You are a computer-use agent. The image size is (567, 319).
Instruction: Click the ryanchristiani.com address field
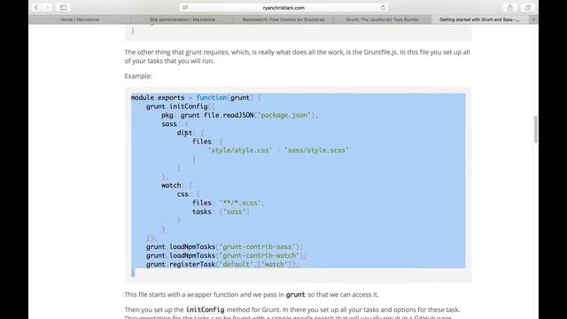click(x=283, y=8)
